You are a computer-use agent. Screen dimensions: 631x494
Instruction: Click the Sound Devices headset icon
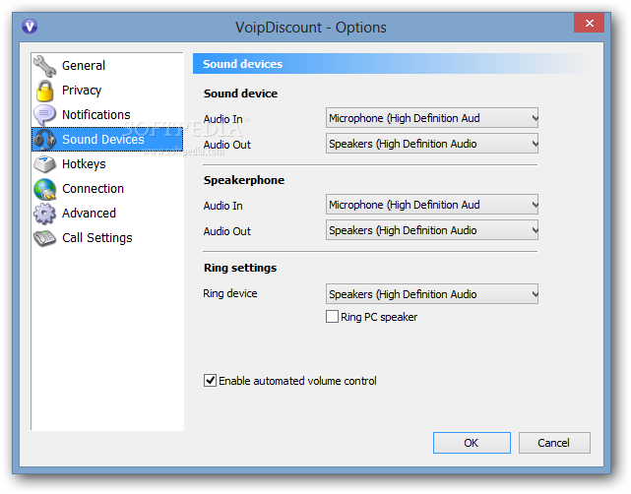click(44, 140)
